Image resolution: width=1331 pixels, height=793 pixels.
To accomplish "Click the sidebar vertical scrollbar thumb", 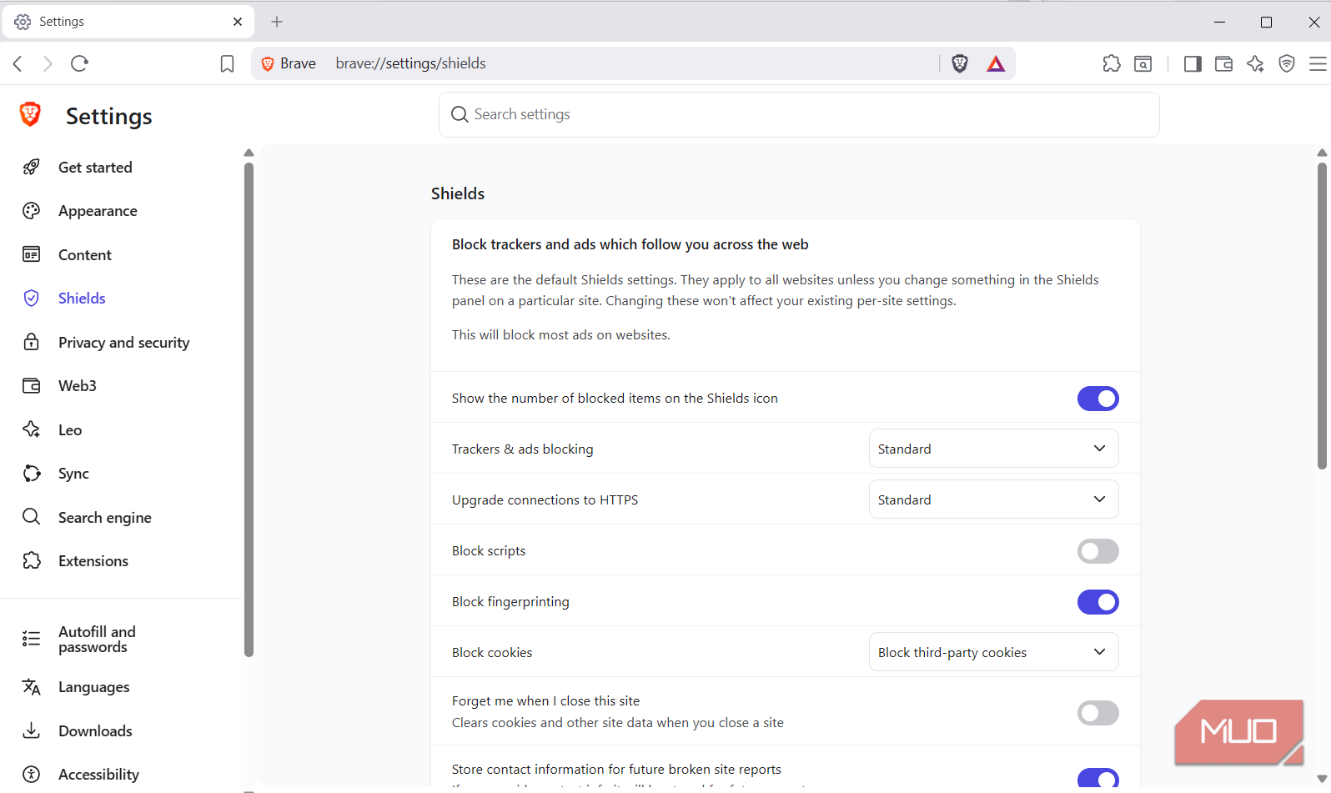I will pyautogui.click(x=249, y=409).
